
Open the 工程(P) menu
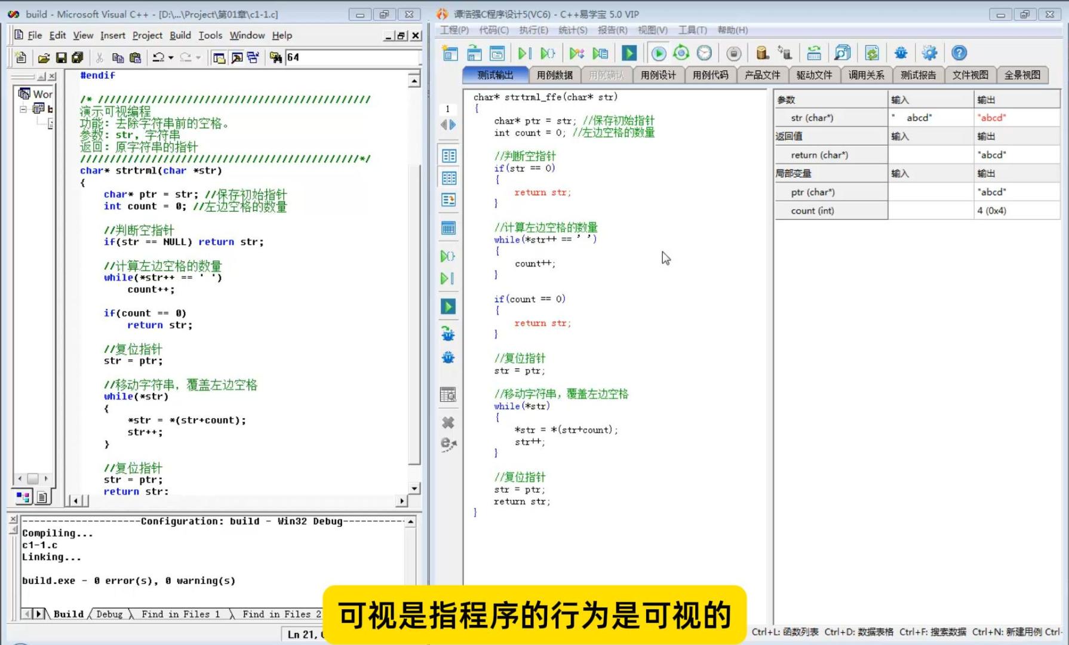point(454,30)
